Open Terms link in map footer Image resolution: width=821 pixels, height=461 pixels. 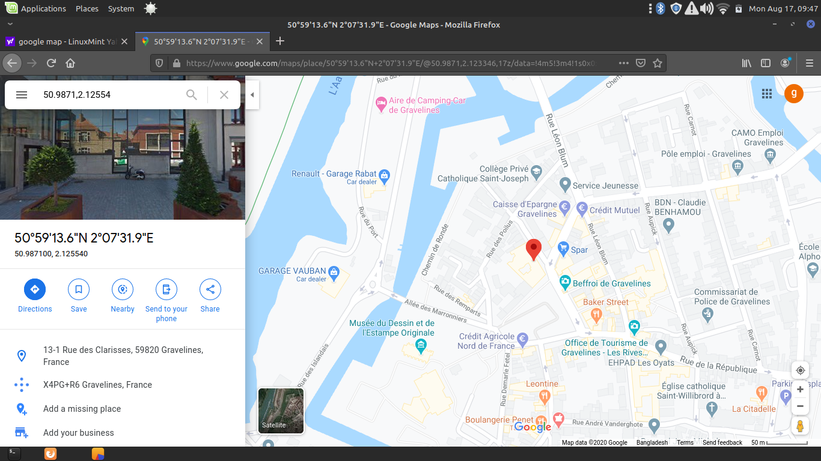[x=685, y=442]
